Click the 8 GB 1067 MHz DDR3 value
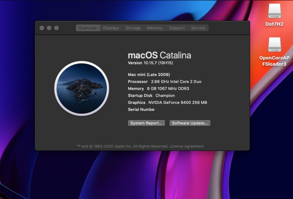 168,88
